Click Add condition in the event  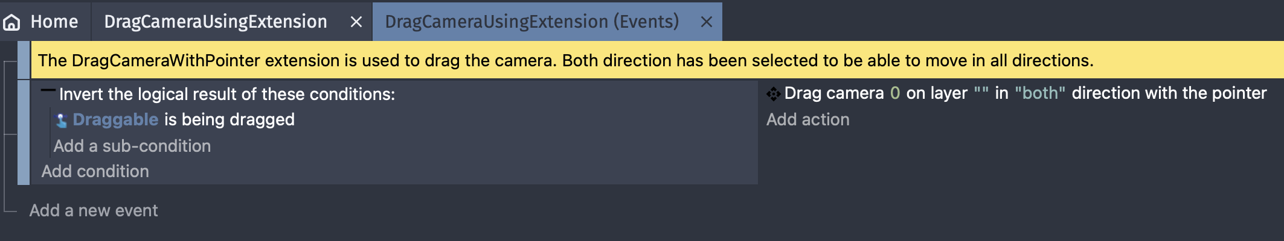(95, 171)
